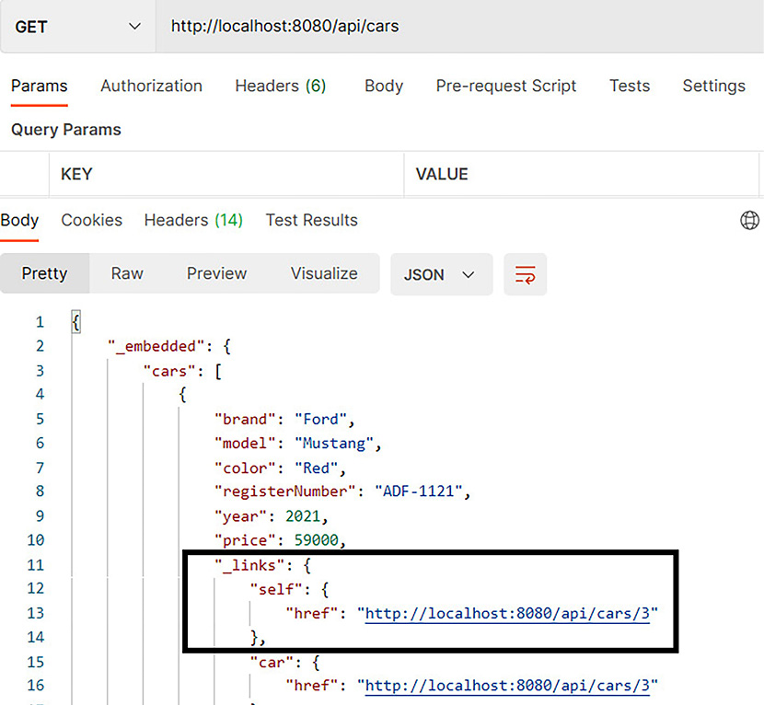Screen dimensions: 764x705
Task: Select the request Body tab
Action: point(383,86)
